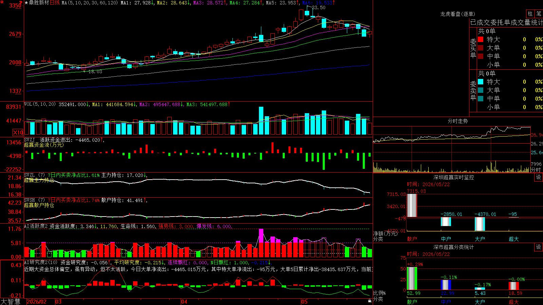
Task: Select 超大 category in 深市超赢分类统计 chart
Action: (514, 302)
